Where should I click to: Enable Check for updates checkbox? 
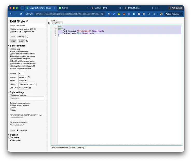point(11,95)
